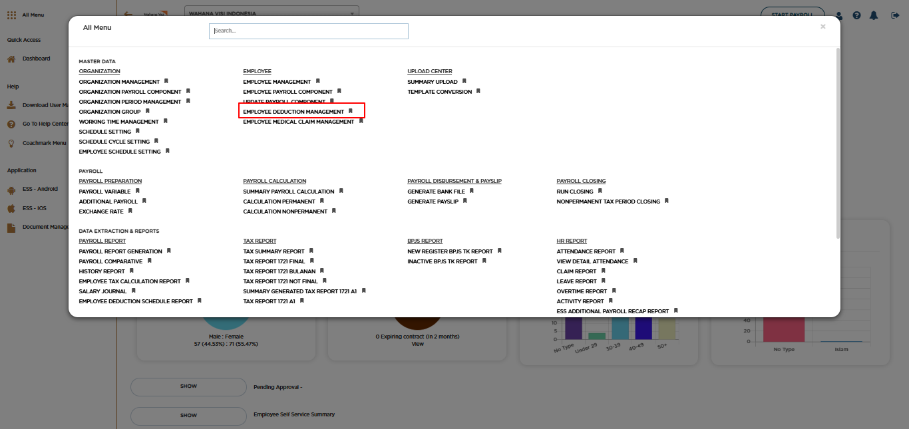Open Overtime Report
Image resolution: width=909 pixels, height=429 pixels.
coord(582,291)
